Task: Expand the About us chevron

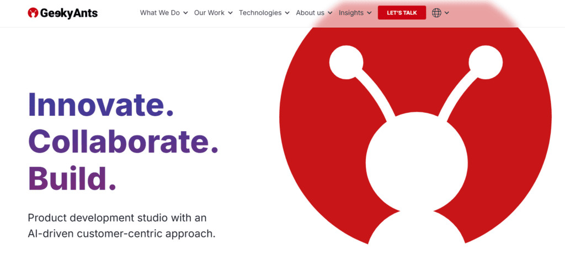Action: click(330, 13)
